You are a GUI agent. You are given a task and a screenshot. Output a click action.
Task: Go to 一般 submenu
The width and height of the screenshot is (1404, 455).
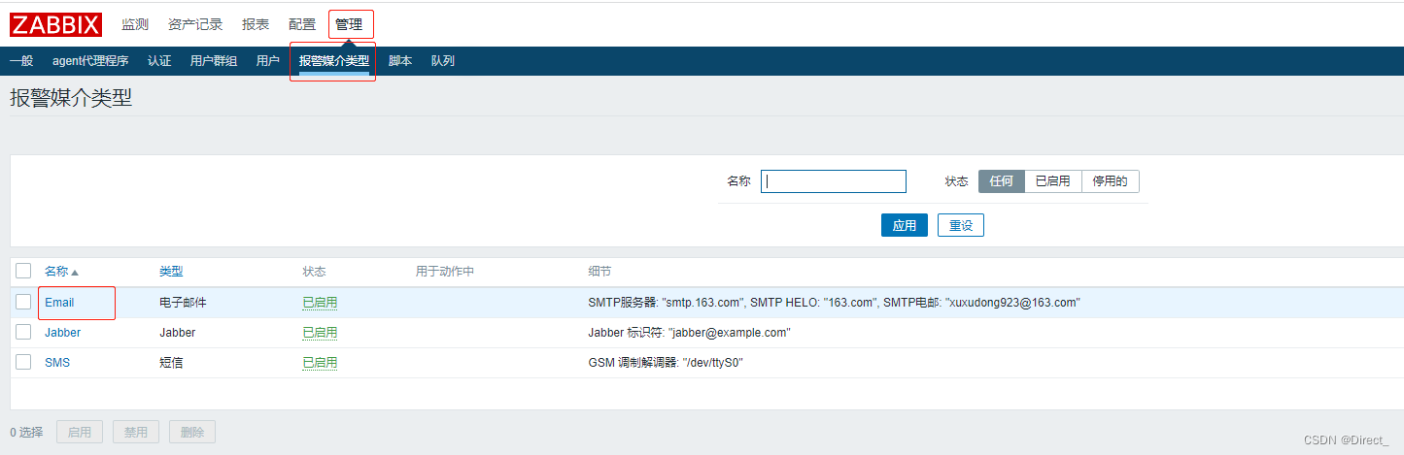(x=21, y=61)
